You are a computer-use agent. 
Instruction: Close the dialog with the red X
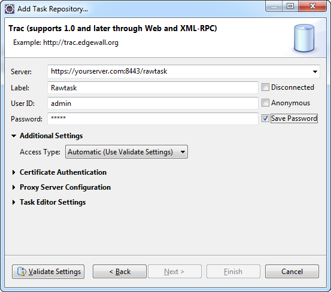point(312,7)
